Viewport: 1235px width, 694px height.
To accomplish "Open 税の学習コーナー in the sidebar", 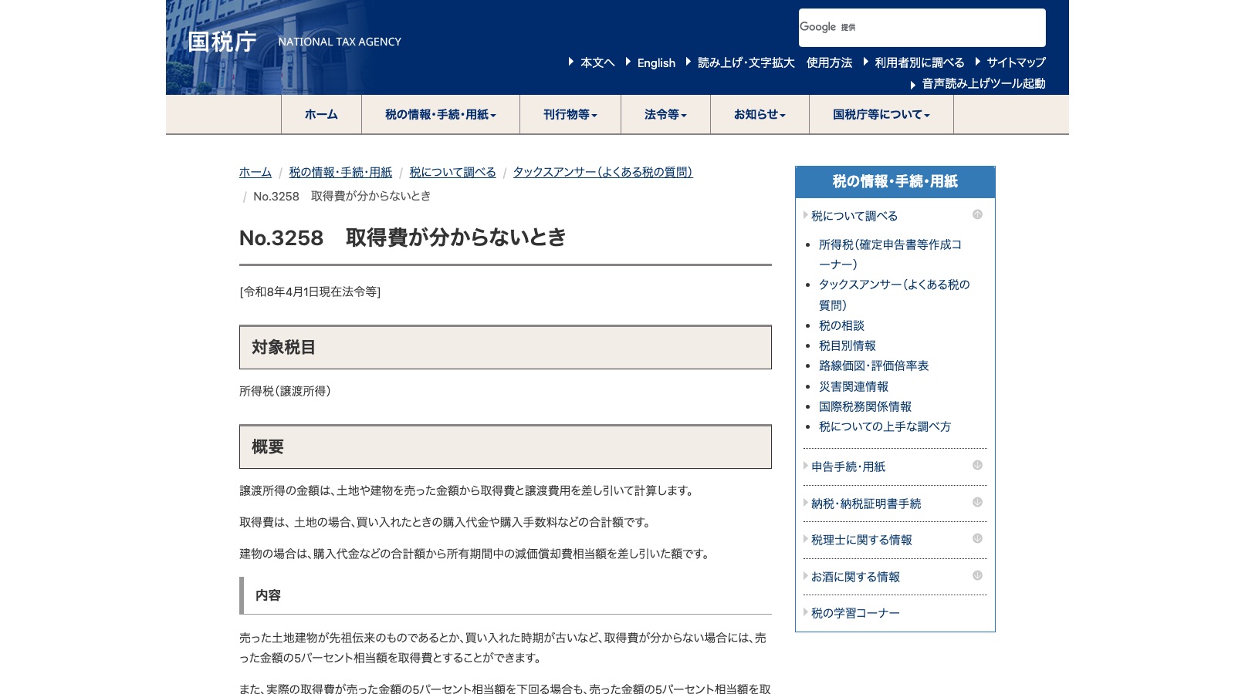I will coord(855,613).
